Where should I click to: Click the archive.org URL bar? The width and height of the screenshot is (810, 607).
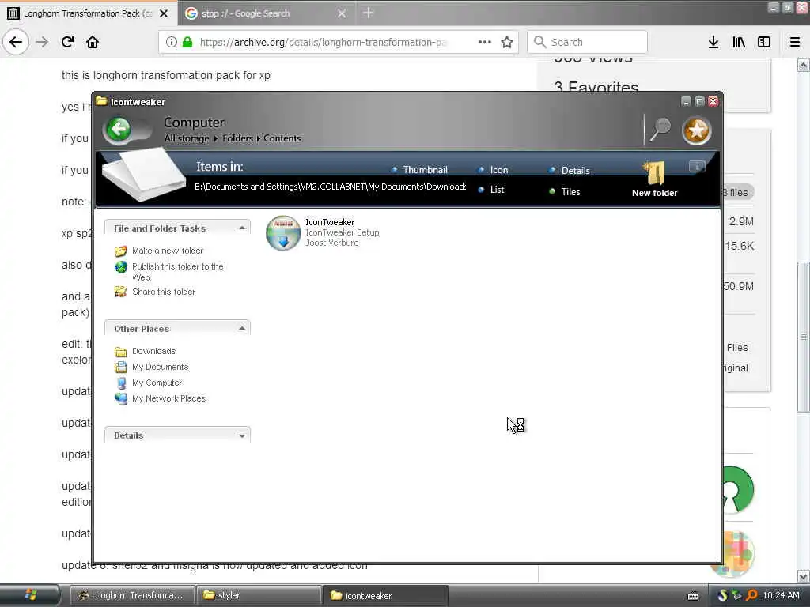pyautogui.click(x=323, y=42)
